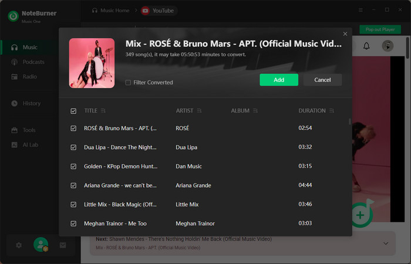Click the 'ALBUM' column header label
Image resolution: width=411 pixels, height=264 pixels.
pos(240,111)
